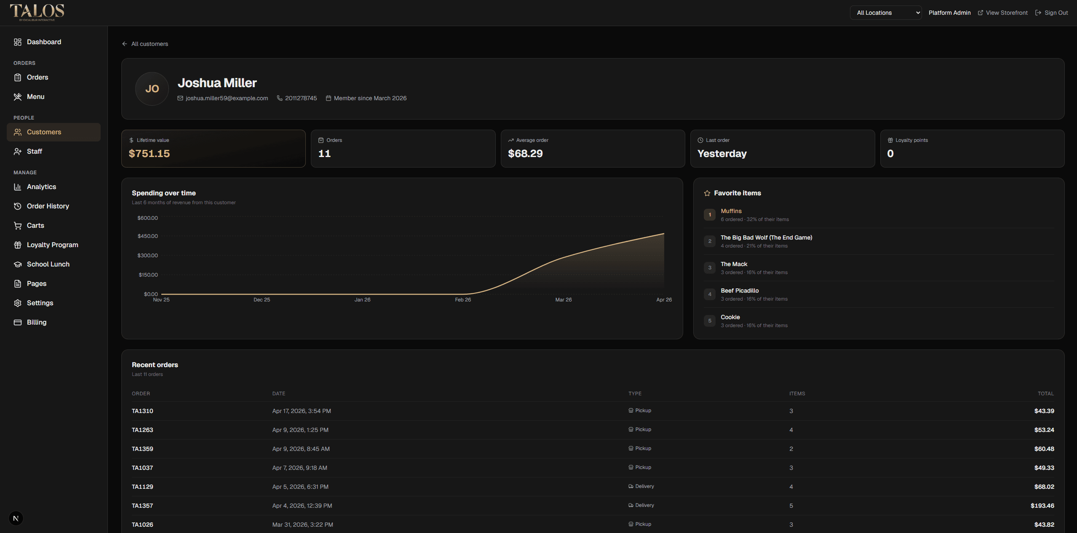1077x533 pixels.
Task: Click the star icon beside Favorite items
Action: (x=707, y=193)
